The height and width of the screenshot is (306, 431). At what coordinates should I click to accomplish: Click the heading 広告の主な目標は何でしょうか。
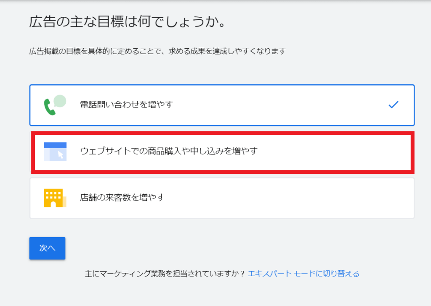tap(127, 21)
